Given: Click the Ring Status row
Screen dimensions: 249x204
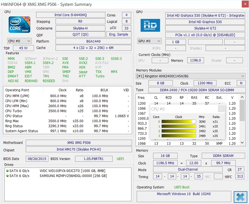Looking at the screenshot, I should 68,126.
